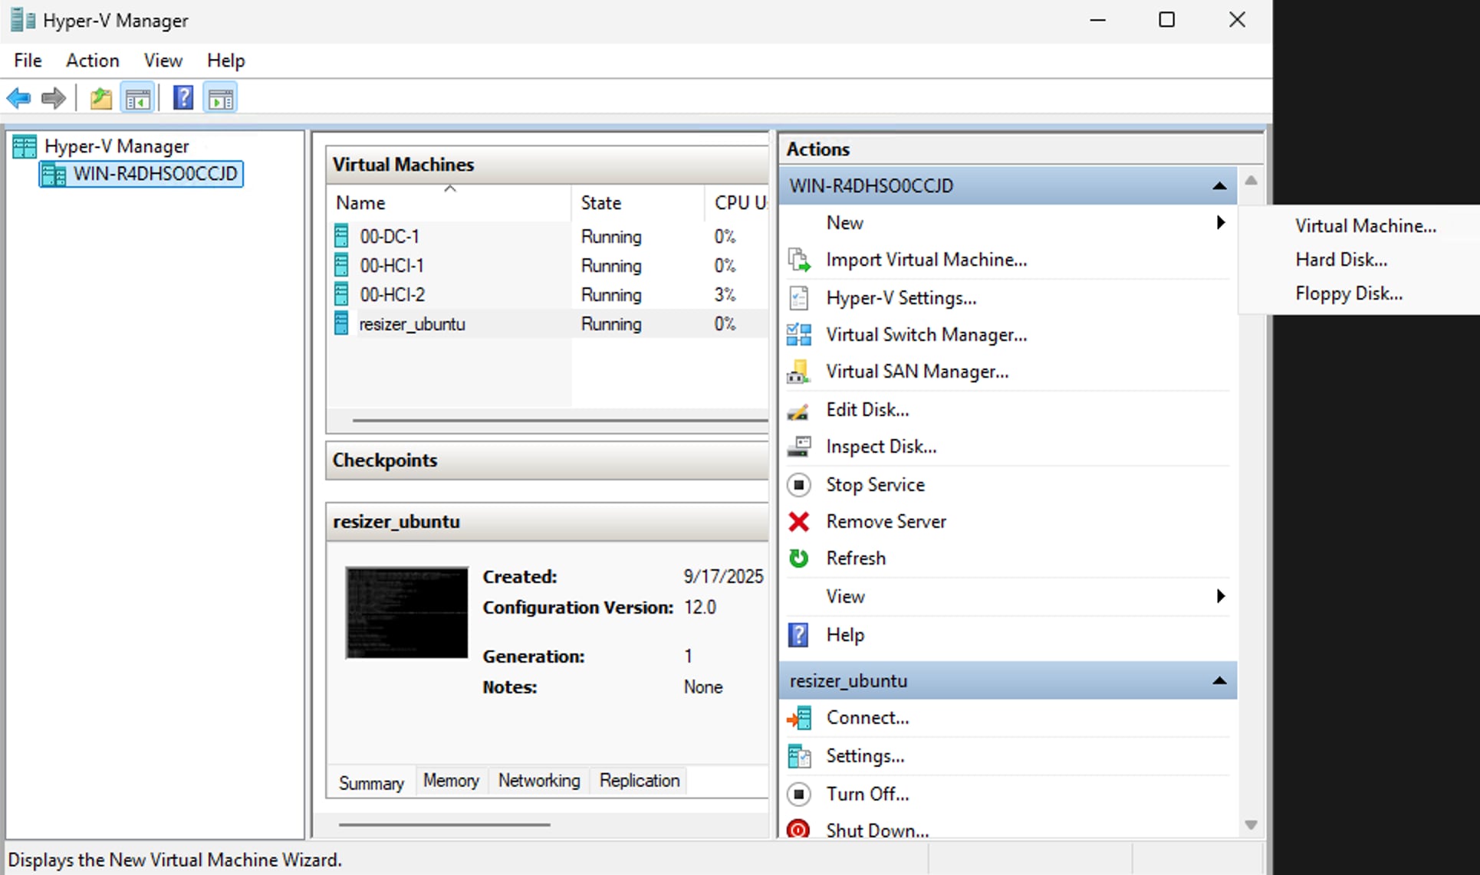The height and width of the screenshot is (875, 1480).
Task: Toggle the Show/Hide Action Pane toolbar icon
Action: [x=221, y=98]
